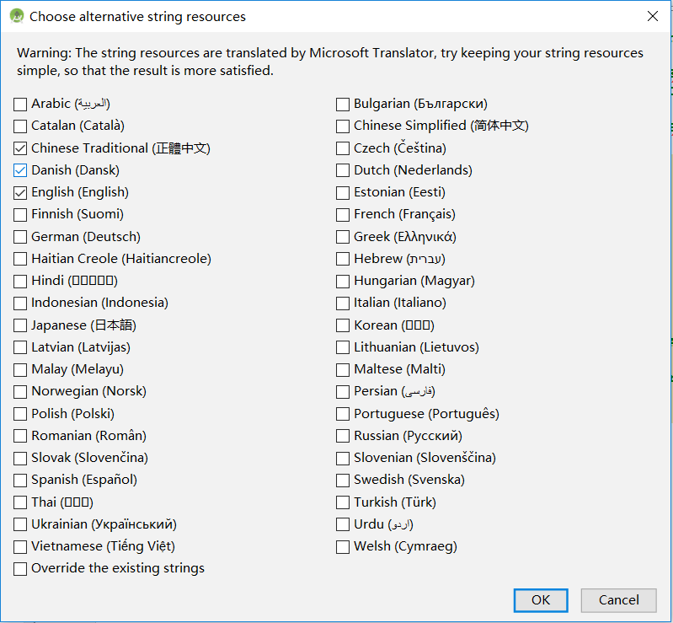The height and width of the screenshot is (623, 673).
Task: Check the Bulgarian (Български) checkbox
Action: [x=343, y=104]
